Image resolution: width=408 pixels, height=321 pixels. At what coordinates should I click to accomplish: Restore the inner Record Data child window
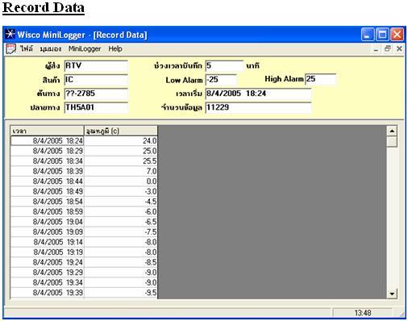click(388, 49)
